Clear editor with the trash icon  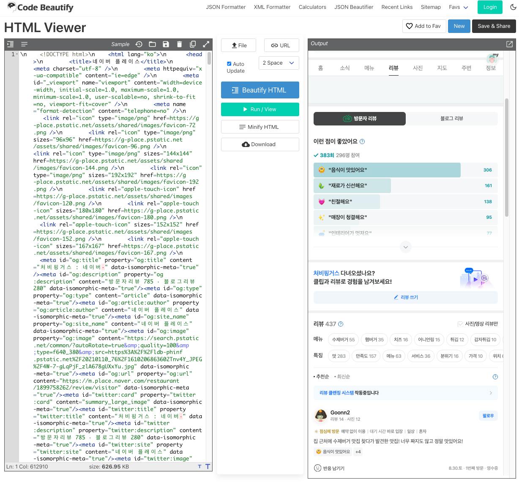(x=179, y=44)
